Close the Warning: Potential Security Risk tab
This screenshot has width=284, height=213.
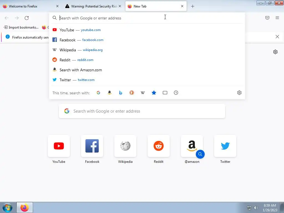click(x=120, y=6)
